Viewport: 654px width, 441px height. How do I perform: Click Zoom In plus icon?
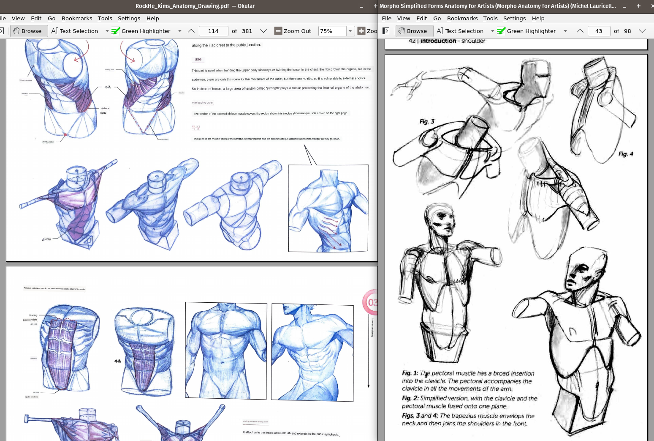361,31
